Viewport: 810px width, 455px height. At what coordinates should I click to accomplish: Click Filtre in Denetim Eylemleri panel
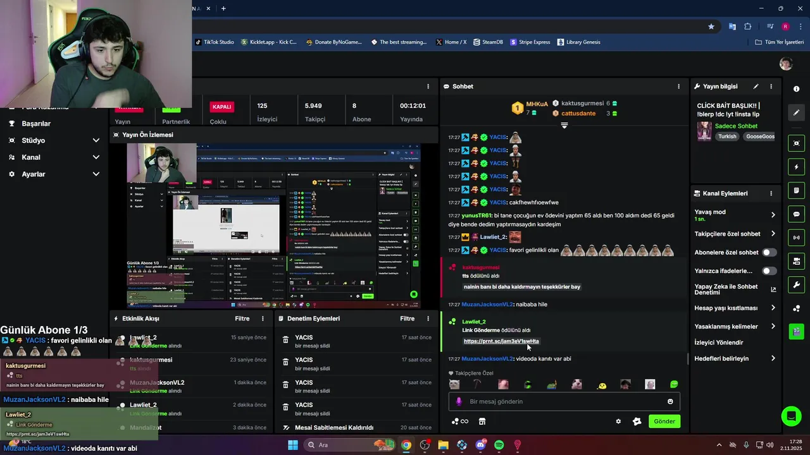408,318
